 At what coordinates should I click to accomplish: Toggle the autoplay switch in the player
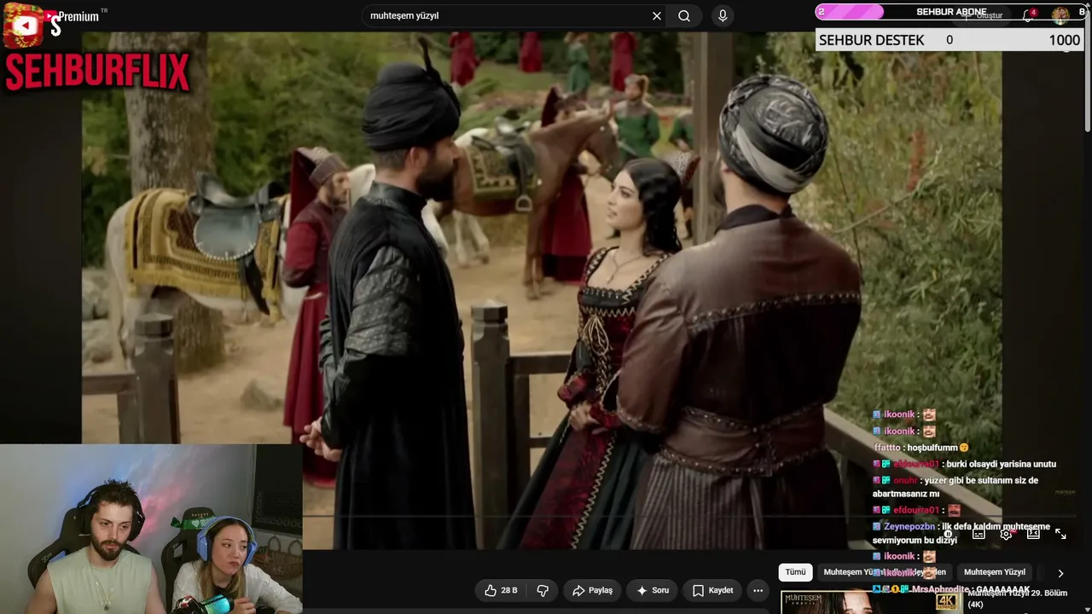click(x=949, y=534)
